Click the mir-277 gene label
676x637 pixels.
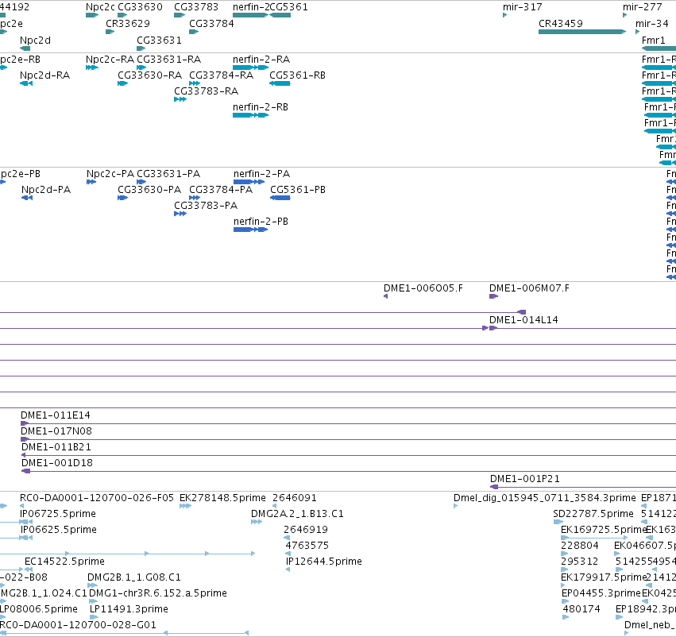tap(643, 7)
